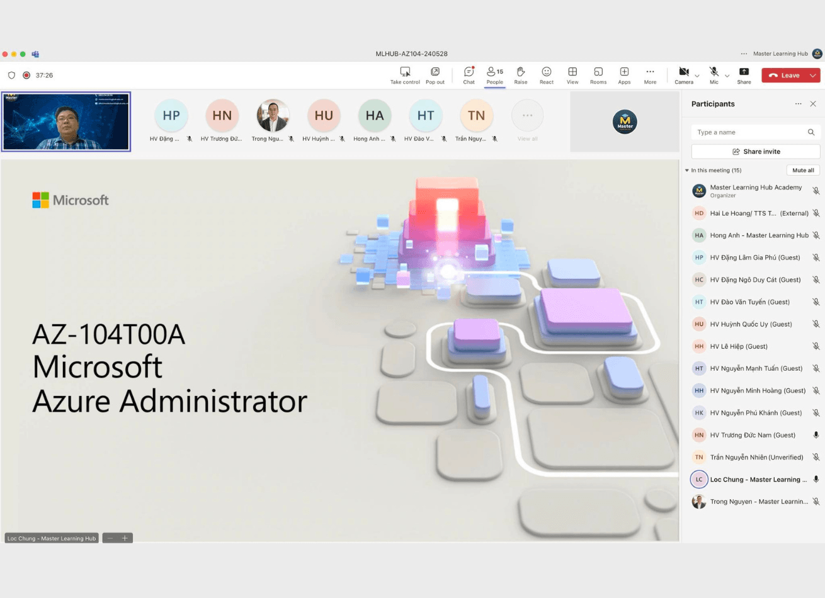Select presenter video thumbnail
Viewport: 825px width, 598px height.
[x=66, y=121]
